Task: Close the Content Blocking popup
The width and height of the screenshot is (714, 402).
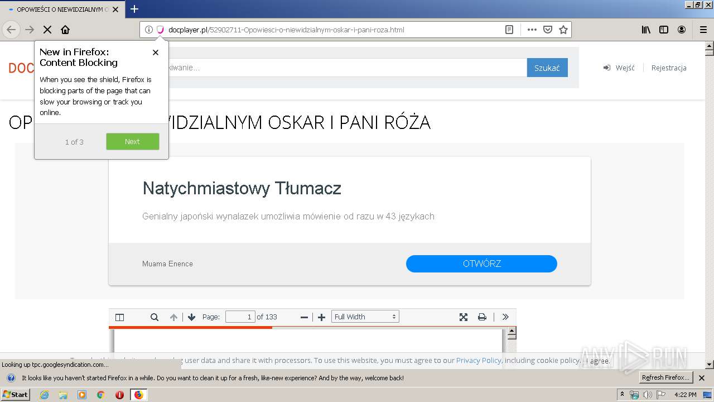Action: 156,52
